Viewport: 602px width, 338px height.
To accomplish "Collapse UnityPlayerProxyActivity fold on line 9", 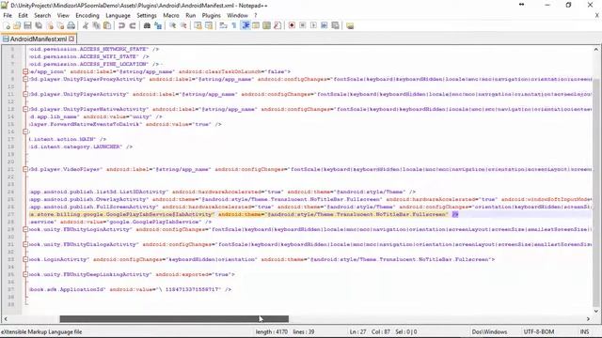I will click(25, 79).
